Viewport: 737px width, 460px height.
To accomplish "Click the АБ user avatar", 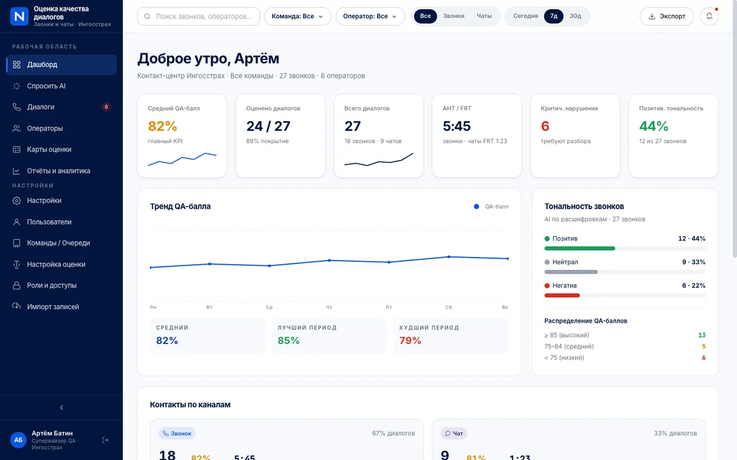I will 18,440.
